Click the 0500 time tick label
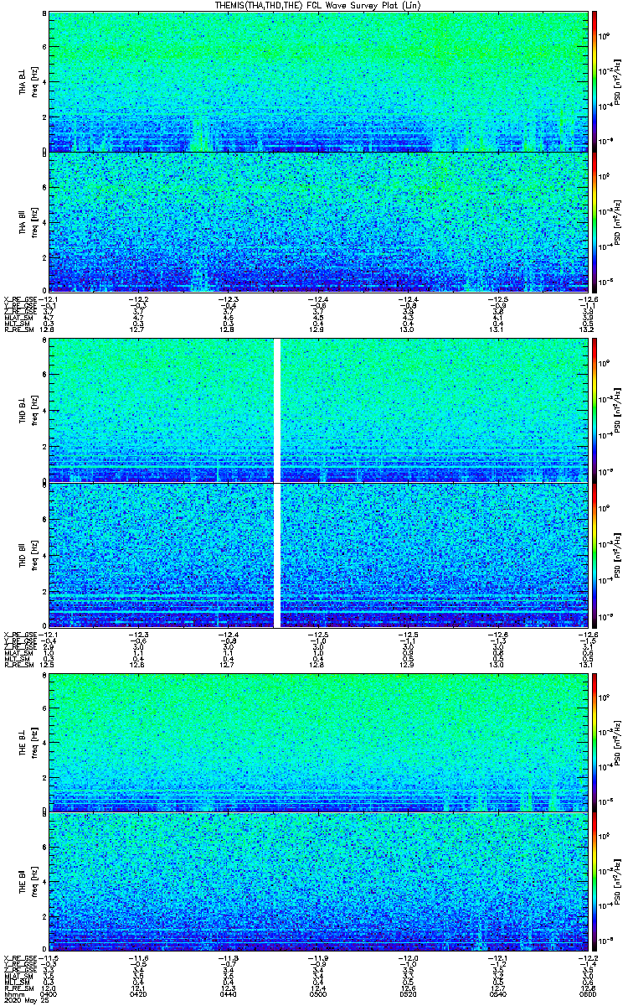The image size is (628, 1006). (x=318, y=993)
